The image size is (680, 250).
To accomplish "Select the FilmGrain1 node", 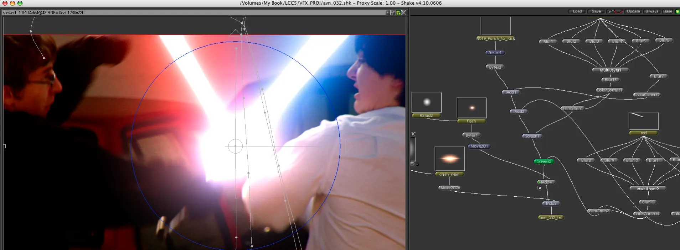I will 573,108.
